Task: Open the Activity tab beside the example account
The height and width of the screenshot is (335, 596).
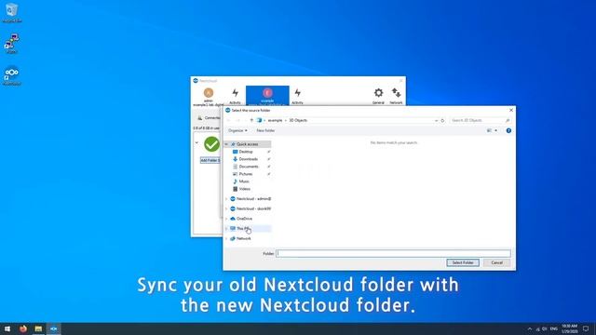Action: point(297,96)
